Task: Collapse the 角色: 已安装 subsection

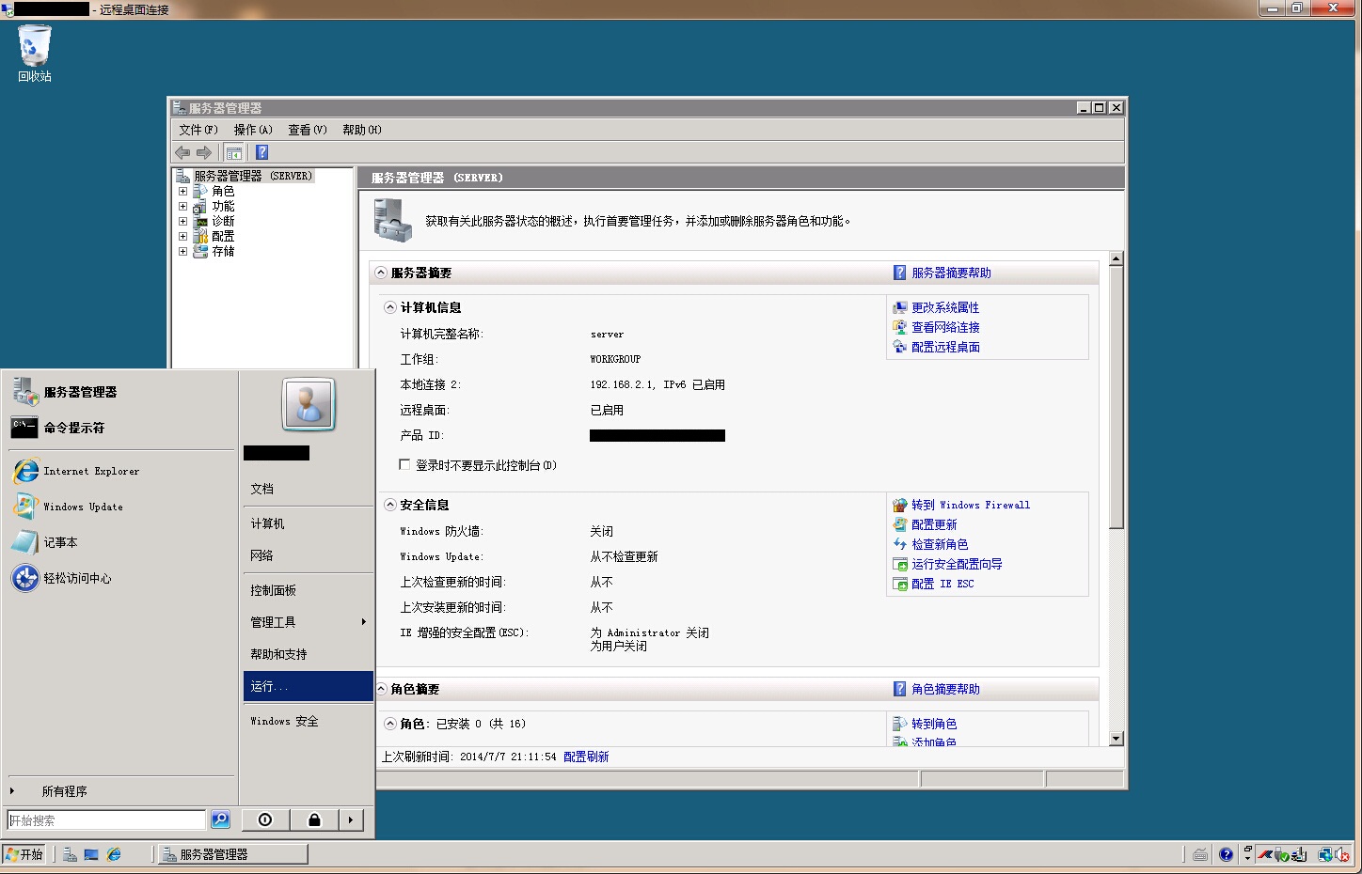Action: pos(390,724)
